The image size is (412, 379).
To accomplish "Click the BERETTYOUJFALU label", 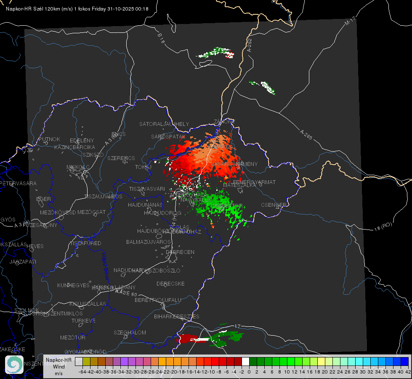I will 158,300.
